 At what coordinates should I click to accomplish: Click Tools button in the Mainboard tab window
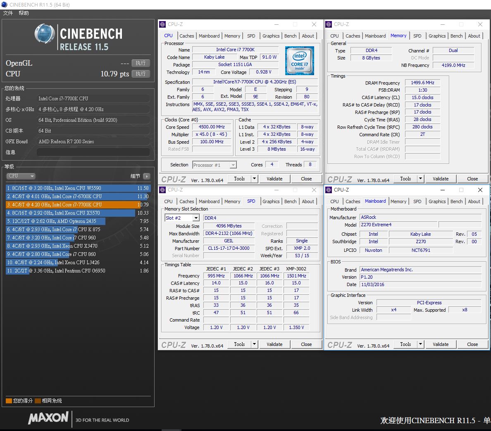point(405,344)
